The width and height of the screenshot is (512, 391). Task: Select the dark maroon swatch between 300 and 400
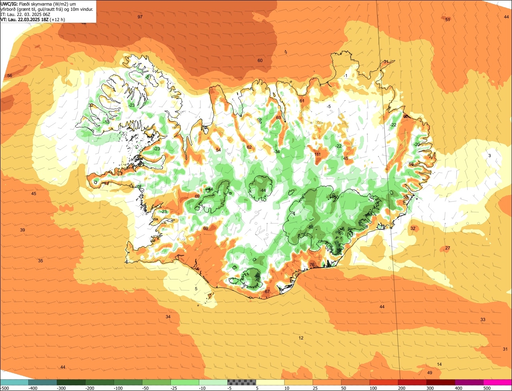tap(440, 382)
